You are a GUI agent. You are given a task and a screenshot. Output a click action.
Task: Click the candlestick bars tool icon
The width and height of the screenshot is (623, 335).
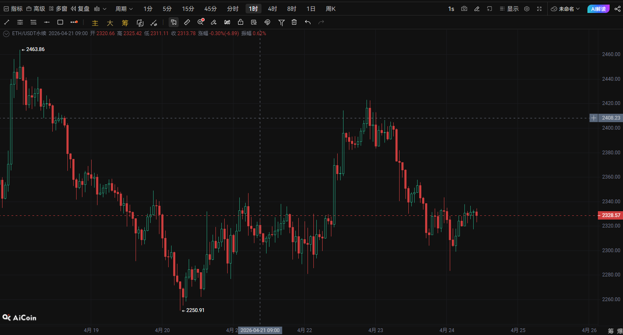(227, 22)
